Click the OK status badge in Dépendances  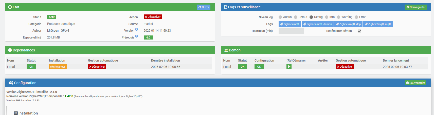coord(31,67)
